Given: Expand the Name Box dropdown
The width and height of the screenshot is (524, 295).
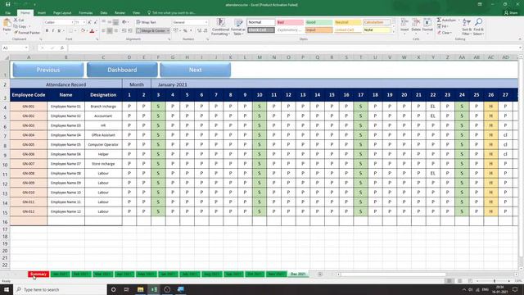Looking at the screenshot, I should 26,48.
